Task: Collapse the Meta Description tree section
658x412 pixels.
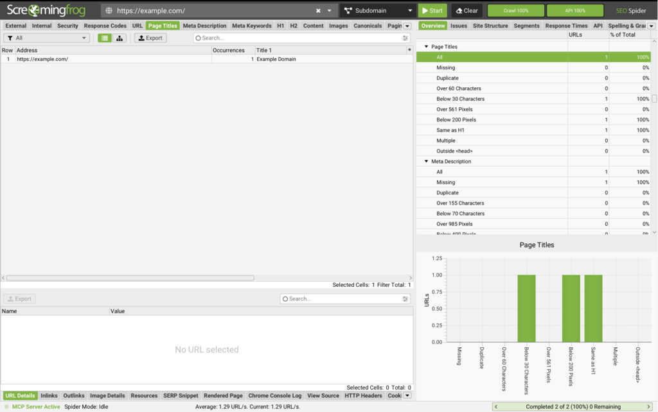Action: pyautogui.click(x=427, y=161)
